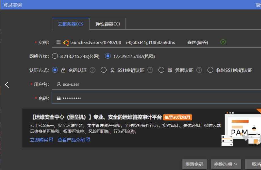Screen dimensions: 261x170
Task: Choose 凭据认证 authentication option
Action: [161, 70]
